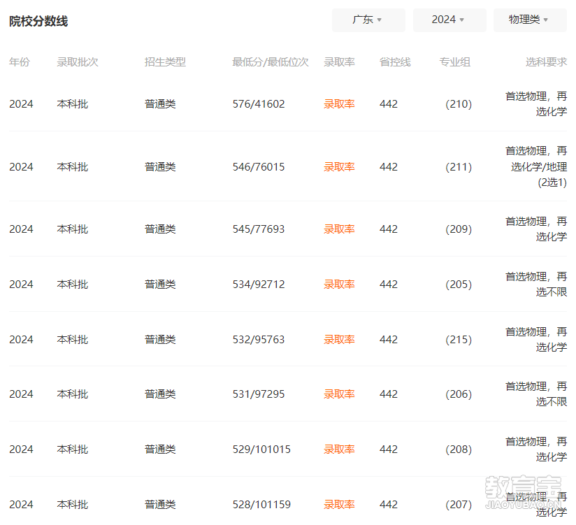
Task: Open the 物理类 subject dropdown
Action: pos(530,20)
